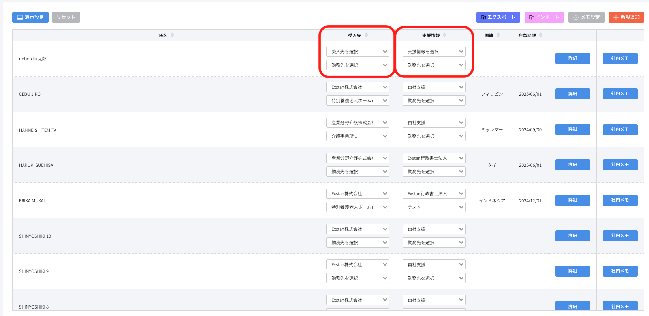The width and height of the screenshot is (649, 316).
Task: Click the sort icon next to 国籍
Action: pos(498,35)
